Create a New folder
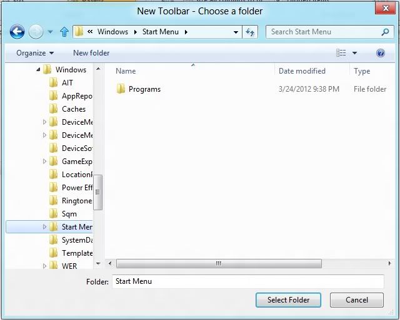The height and width of the screenshot is (320, 400). (91, 53)
